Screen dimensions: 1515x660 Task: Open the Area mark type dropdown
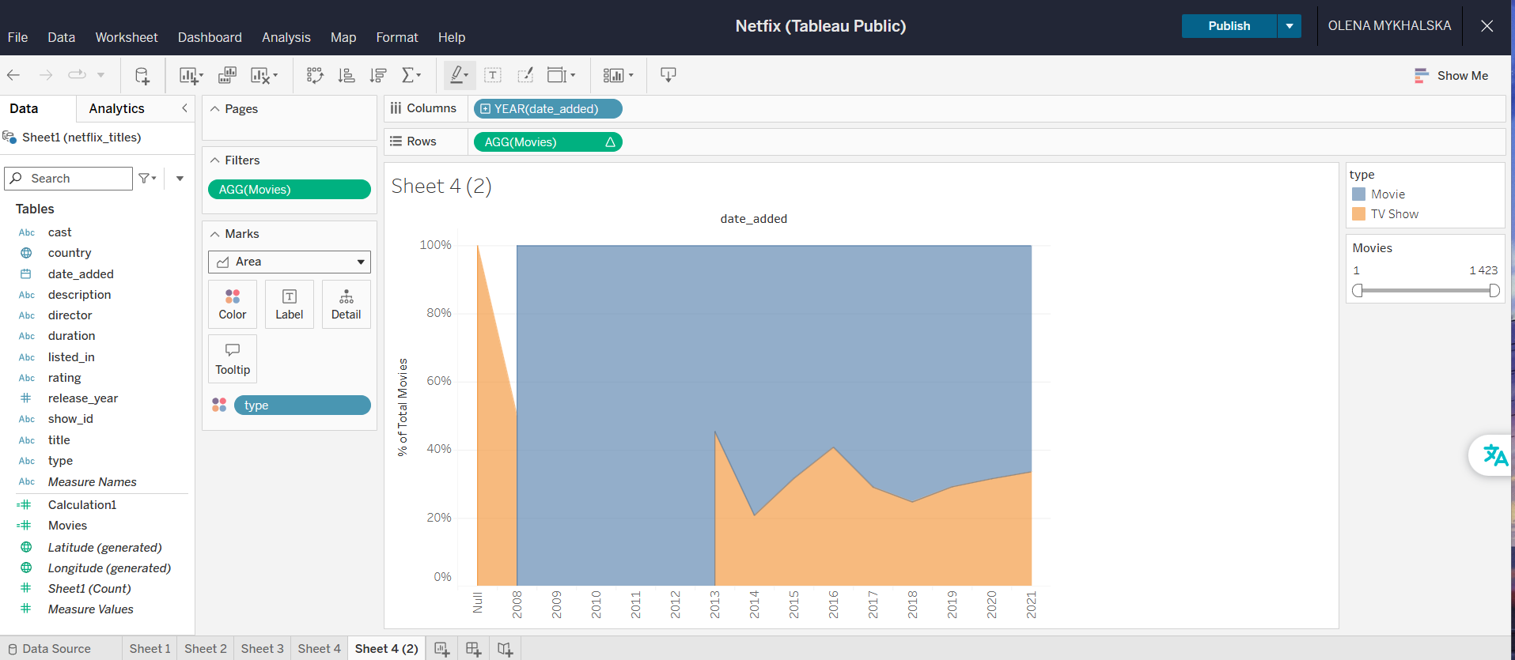[290, 262]
